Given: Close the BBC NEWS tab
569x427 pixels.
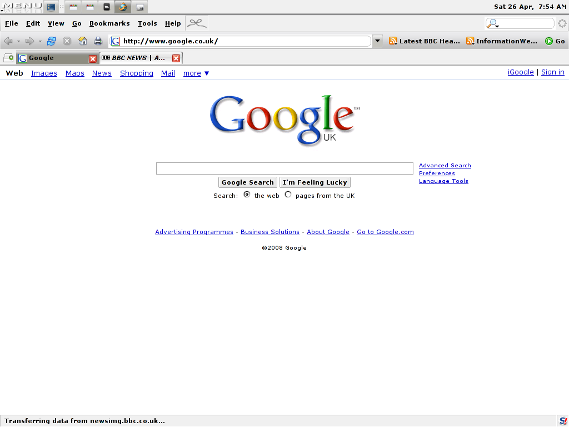Looking at the screenshot, I should pyautogui.click(x=176, y=58).
